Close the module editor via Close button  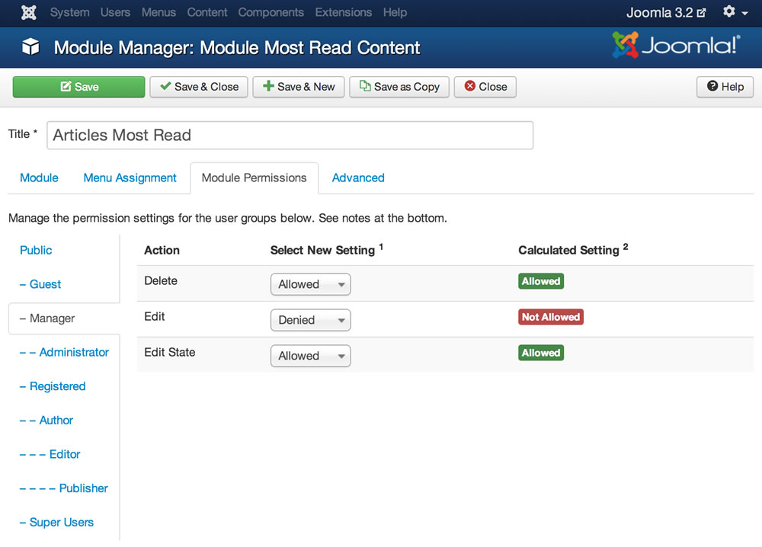pyautogui.click(x=485, y=87)
